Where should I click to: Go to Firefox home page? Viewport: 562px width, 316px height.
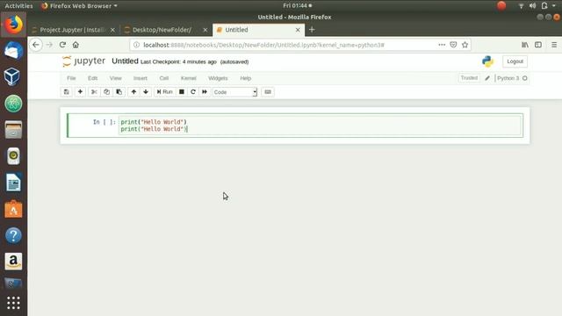76,45
